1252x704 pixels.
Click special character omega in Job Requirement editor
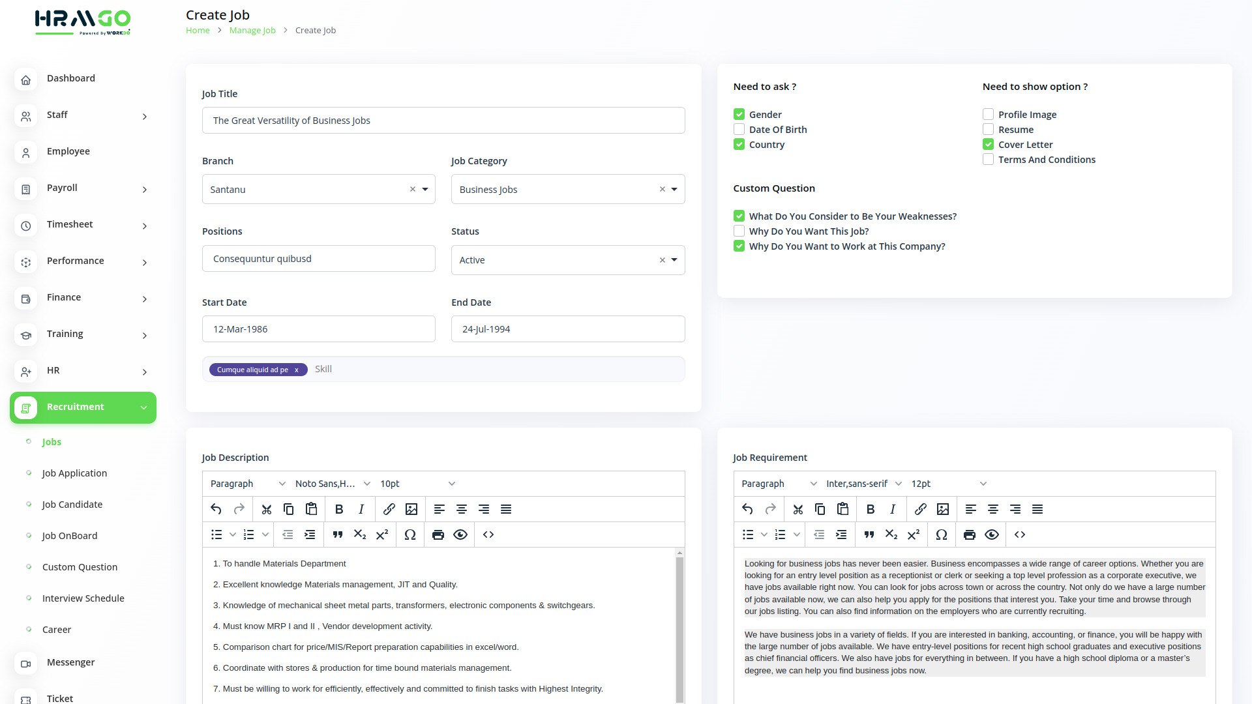pos(941,535)
